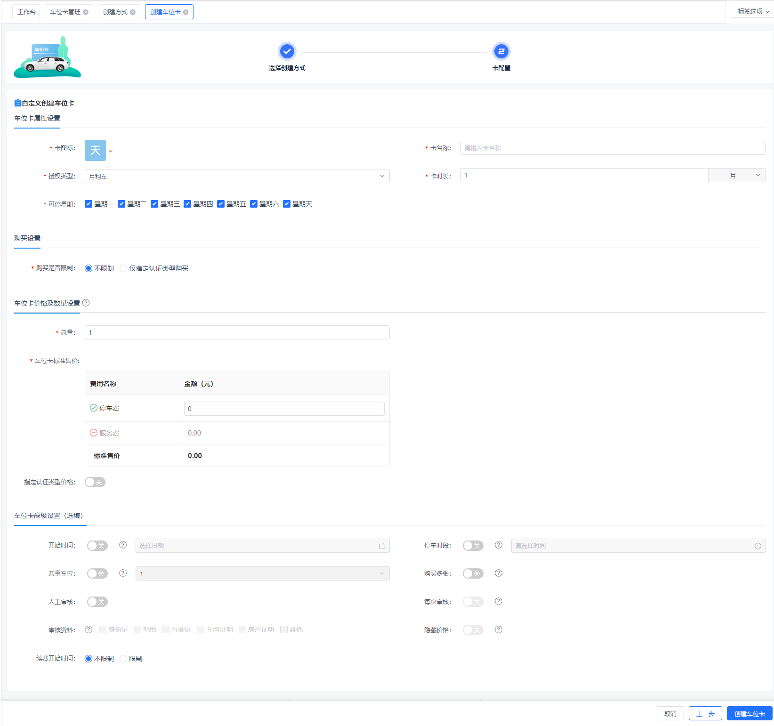This screenshot has width=774, height=726.
Task: Switch to the 工作台 tab
Action: [x=26, y=12]
